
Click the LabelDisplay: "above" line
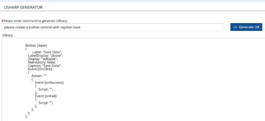[x=46, y=56]
